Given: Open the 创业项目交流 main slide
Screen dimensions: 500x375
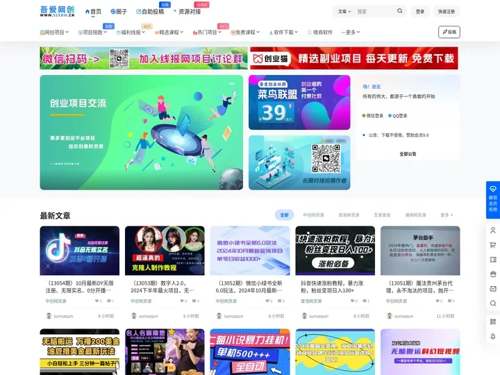Looking at the screenshot, I should pos(141,133).
